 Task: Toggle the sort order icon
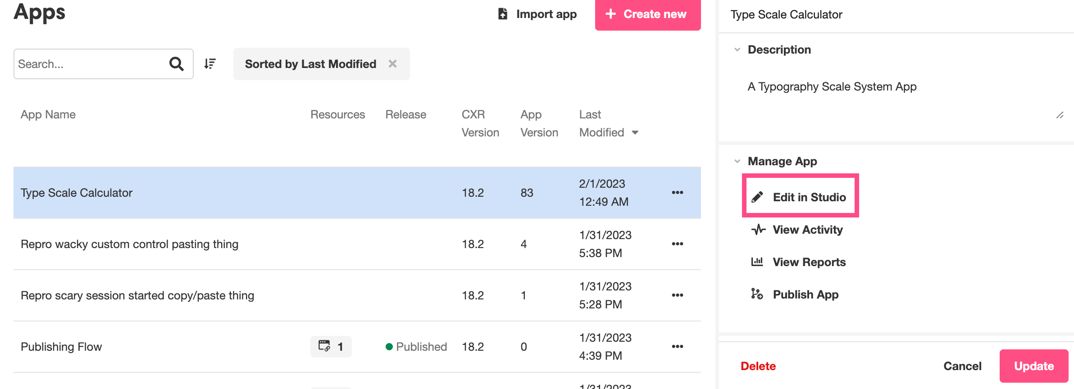[210, 64]
